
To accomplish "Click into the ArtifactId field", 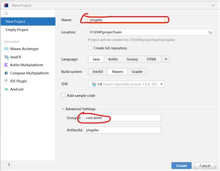I will (123, 130).
